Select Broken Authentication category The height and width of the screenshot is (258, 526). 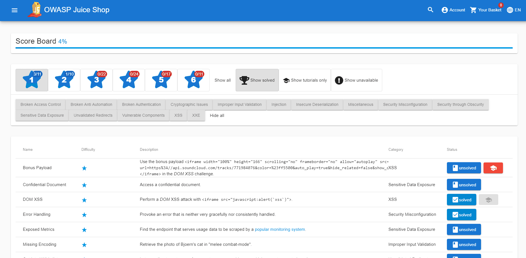point(141,105)
